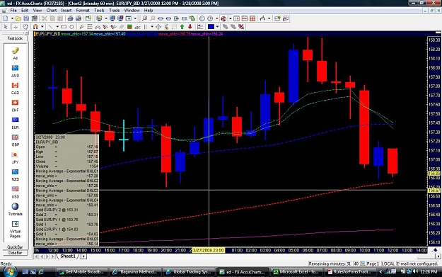This screenshot has width=442, height=277.
Task: Click the FastLook panel header
Action: [15, 38]
